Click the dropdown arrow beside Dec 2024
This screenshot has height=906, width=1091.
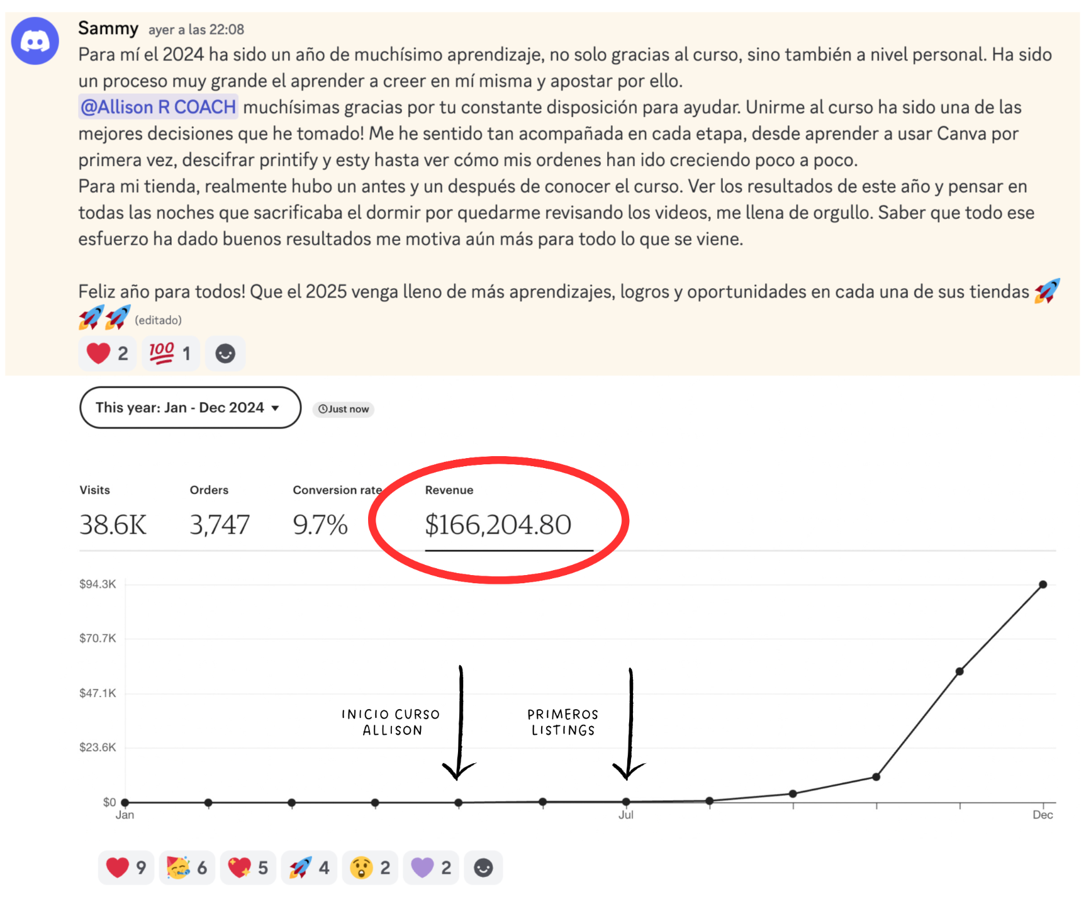pos(276,408)
